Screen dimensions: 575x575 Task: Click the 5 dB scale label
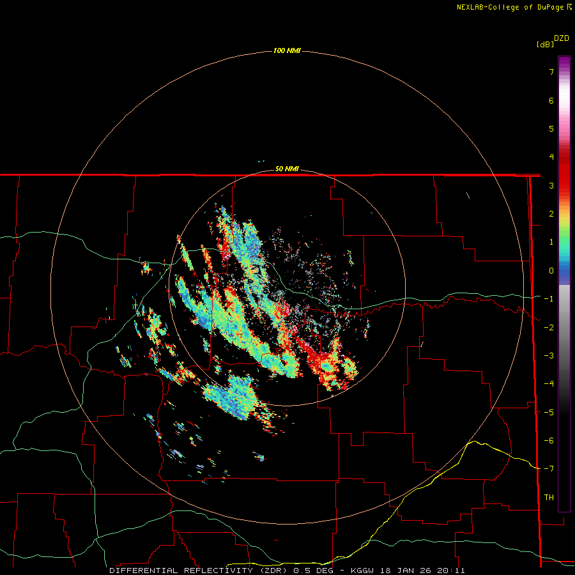click(551, 128)
